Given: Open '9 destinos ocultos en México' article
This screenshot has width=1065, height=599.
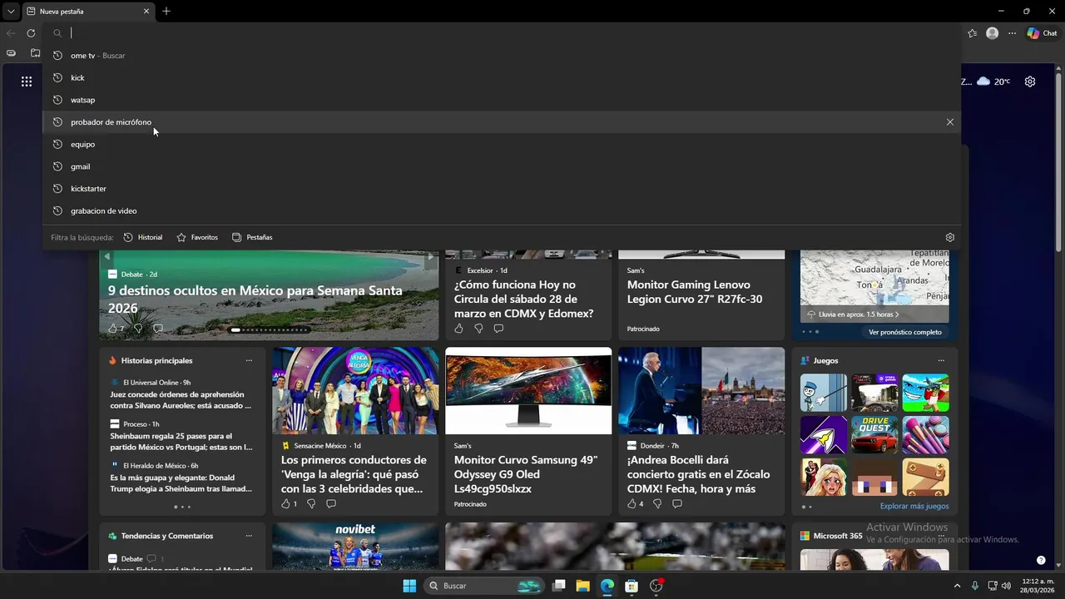Looking at the screenshot, I should [255, 299].
